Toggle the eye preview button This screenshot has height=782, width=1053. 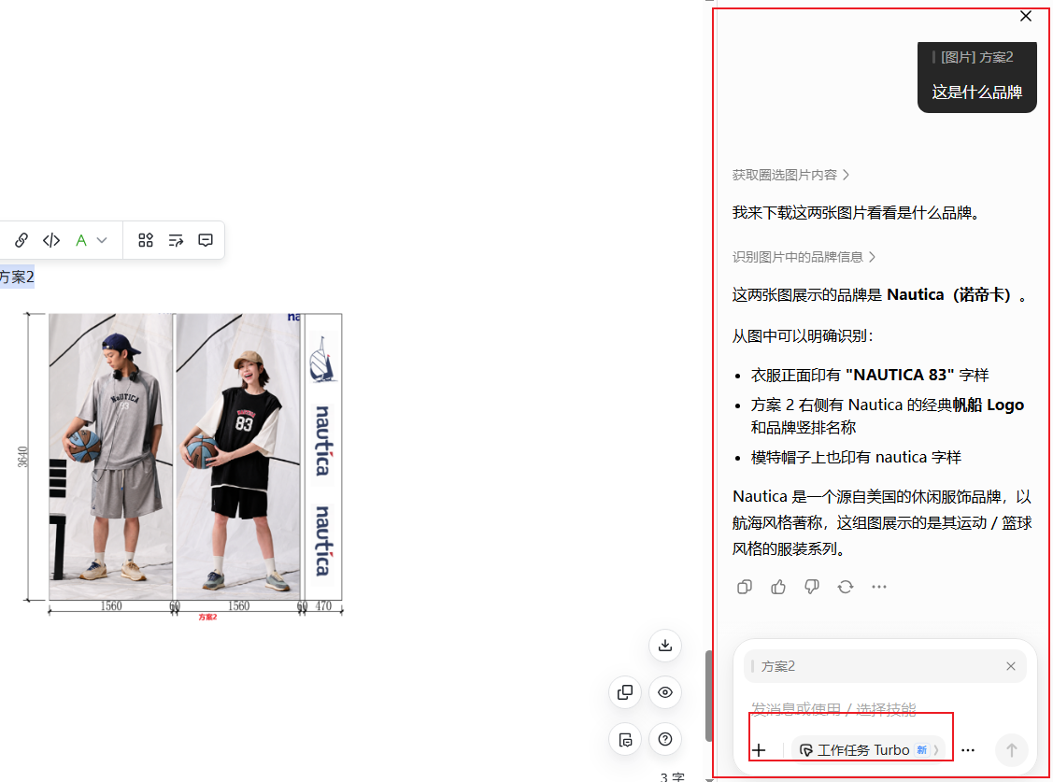click(x=665, y=692)
